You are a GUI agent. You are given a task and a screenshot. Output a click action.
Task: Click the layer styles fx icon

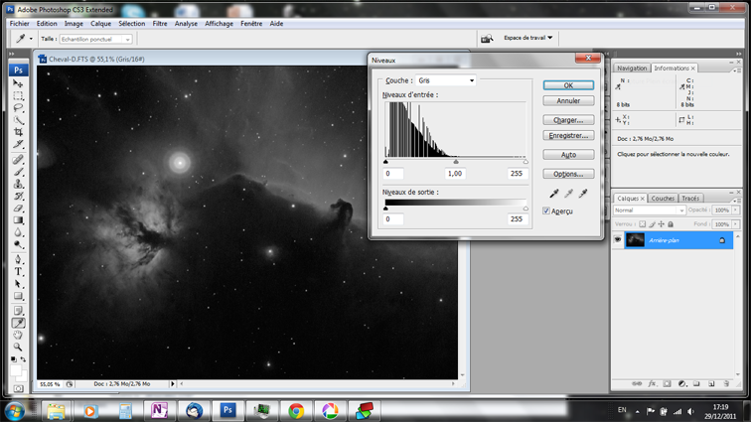652,383
